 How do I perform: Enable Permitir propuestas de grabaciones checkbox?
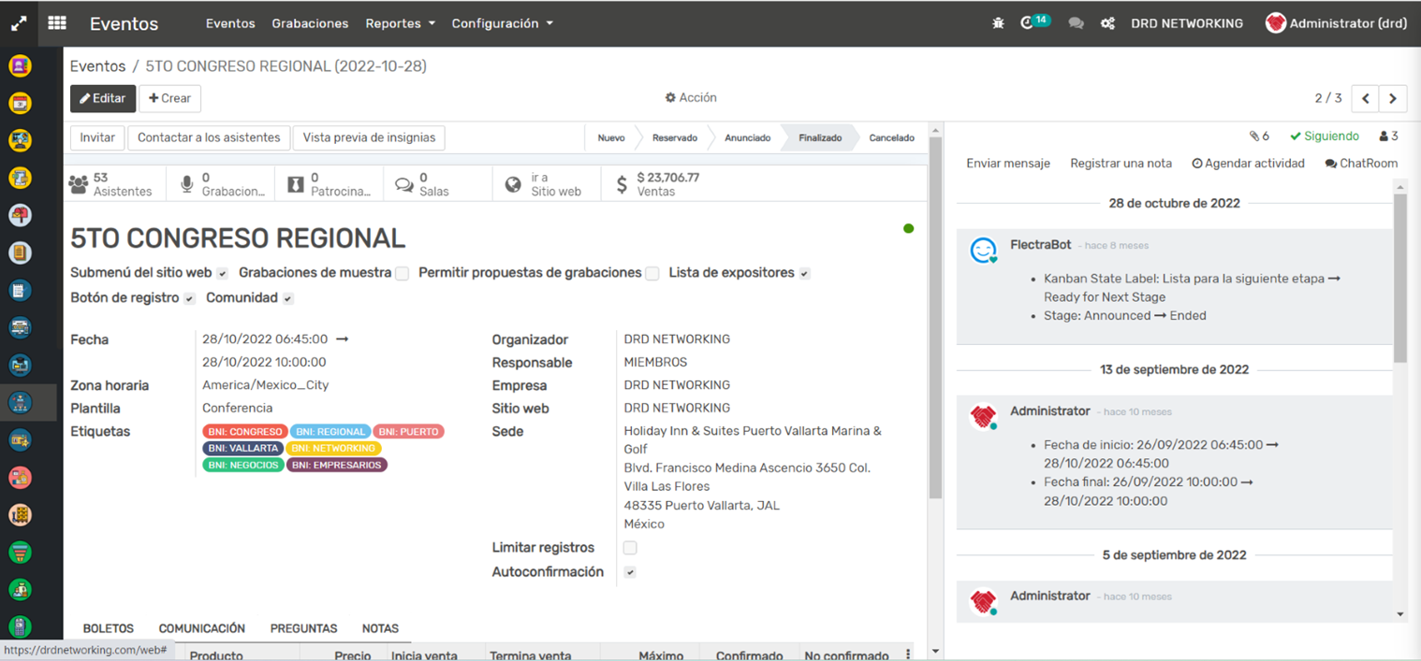[x=652, y=273]
